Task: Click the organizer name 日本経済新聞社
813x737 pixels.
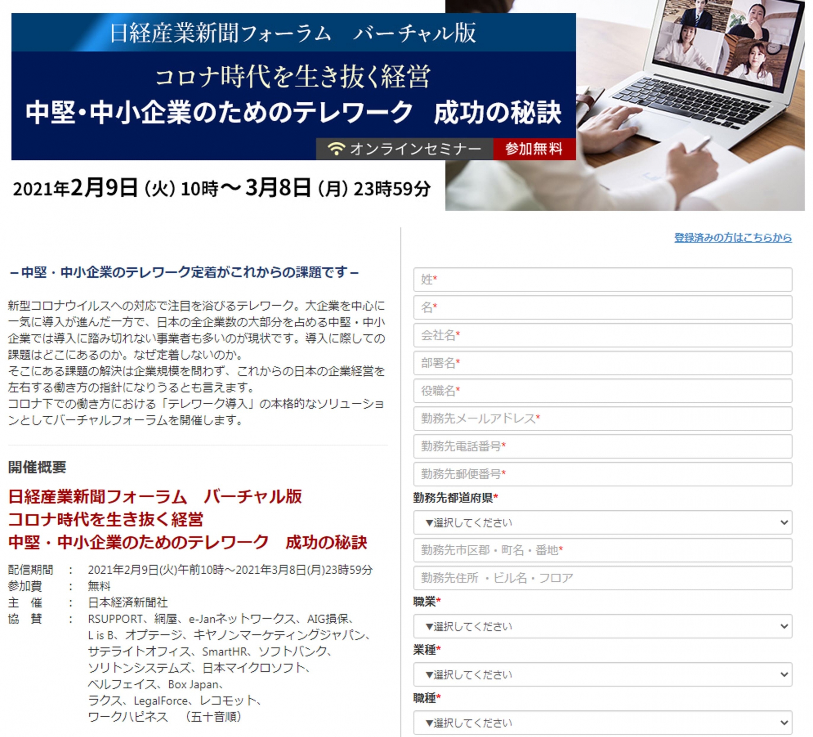Action: coord(127,603)
